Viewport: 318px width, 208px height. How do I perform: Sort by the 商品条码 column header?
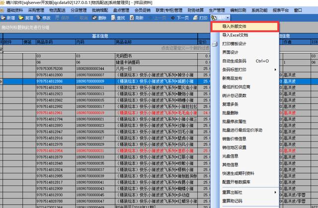pos(56,42)
